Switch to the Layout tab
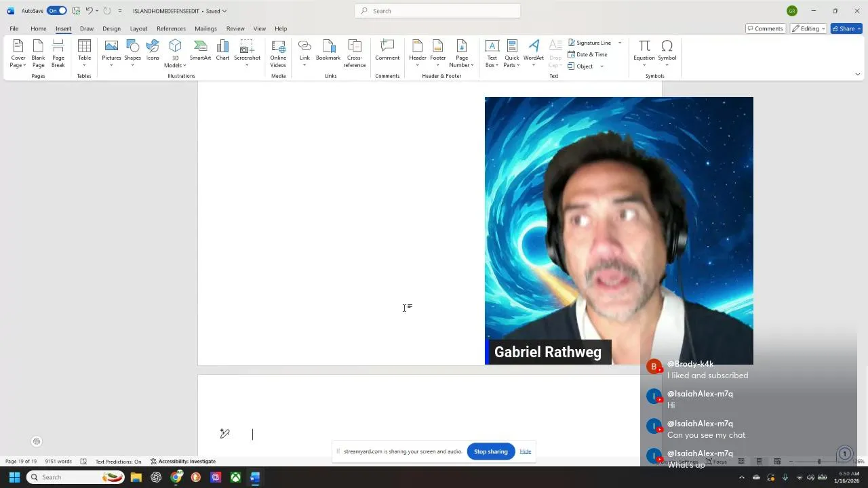Image resolution: width=868 pixels, height=488 pixels. 138,28
